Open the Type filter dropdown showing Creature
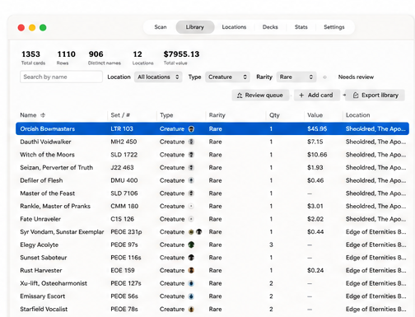Image resolution: width=415 pixels, height=317 pixels. (x=227, y=77)
